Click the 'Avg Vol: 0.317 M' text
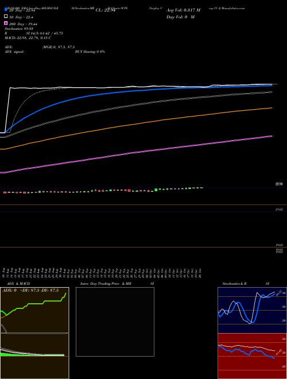The image size is (287, 379). click(x=183, y=10)
